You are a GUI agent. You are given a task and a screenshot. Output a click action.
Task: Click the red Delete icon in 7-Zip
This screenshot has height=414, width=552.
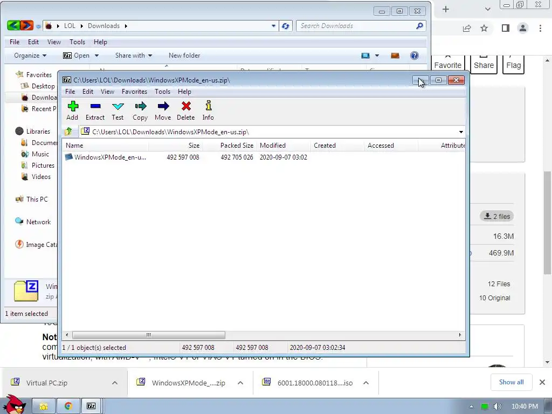click(186, 111)
